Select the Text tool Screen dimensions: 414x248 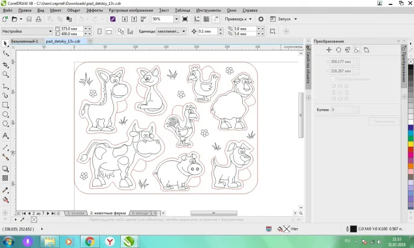coord(6,136)
